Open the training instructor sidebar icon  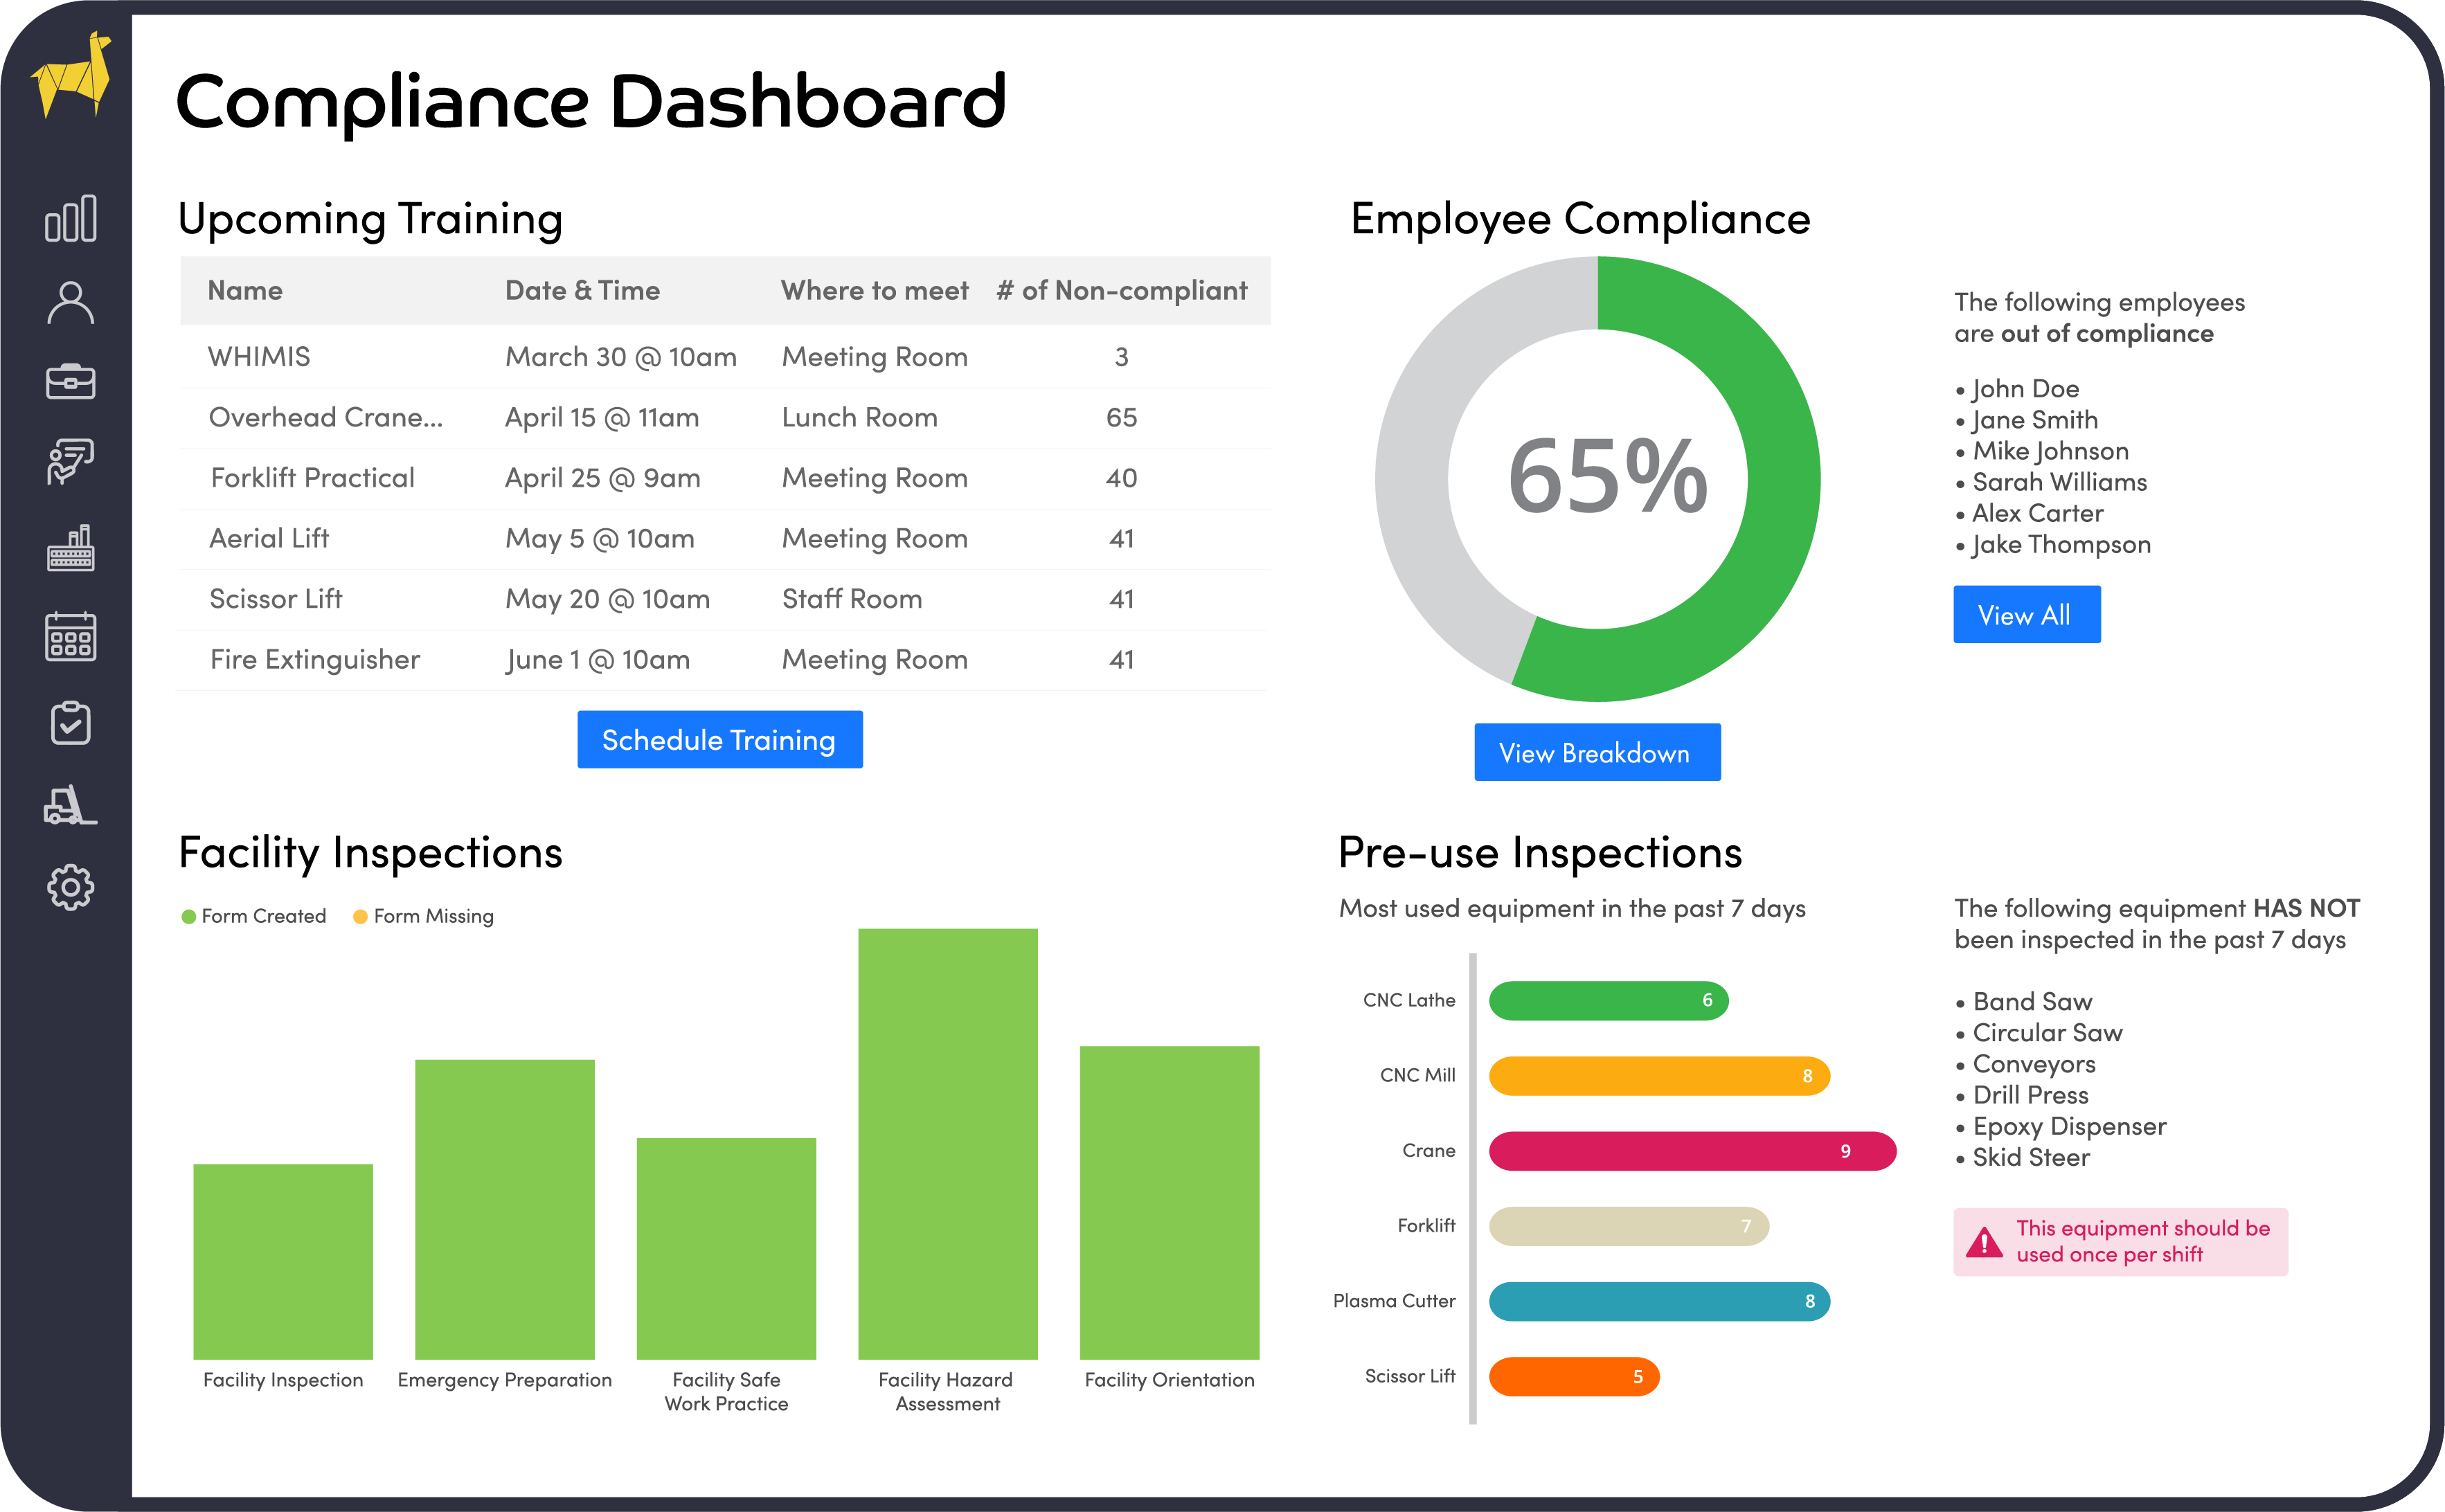(x=70, y=462)
